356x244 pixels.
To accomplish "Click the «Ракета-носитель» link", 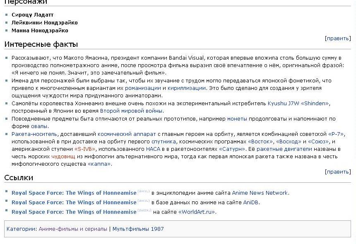I will pyautogui.click(x=34, y=134).
